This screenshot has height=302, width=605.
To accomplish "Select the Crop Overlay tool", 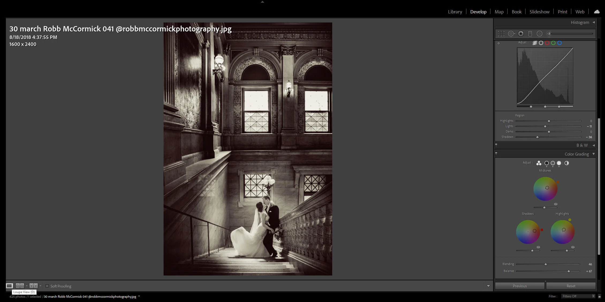I will [501, 33].
